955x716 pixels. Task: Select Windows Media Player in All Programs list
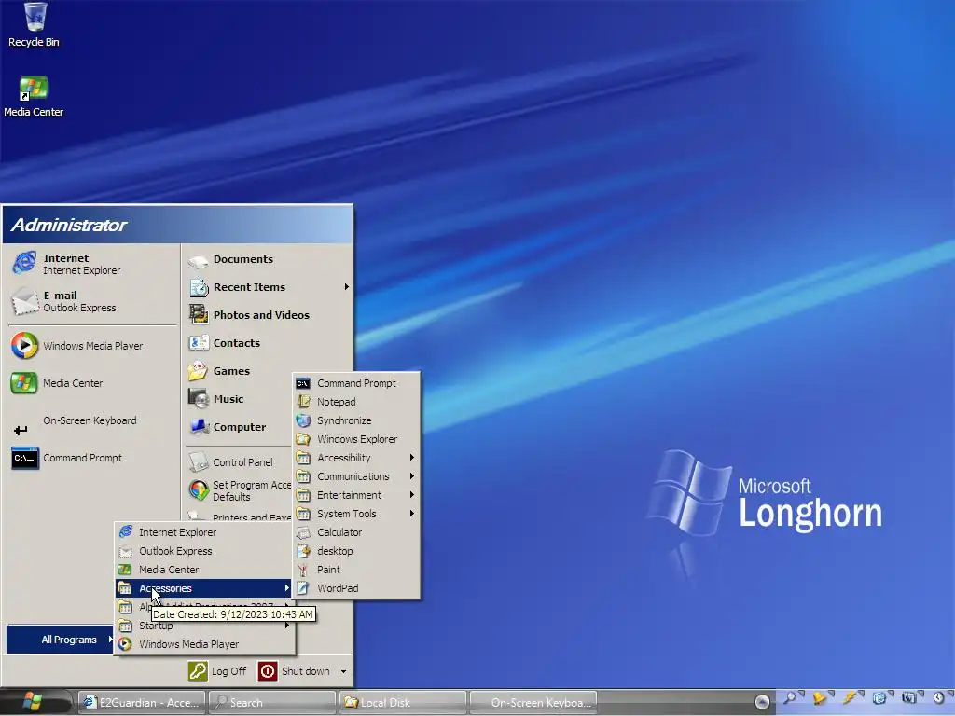point(203,644)
